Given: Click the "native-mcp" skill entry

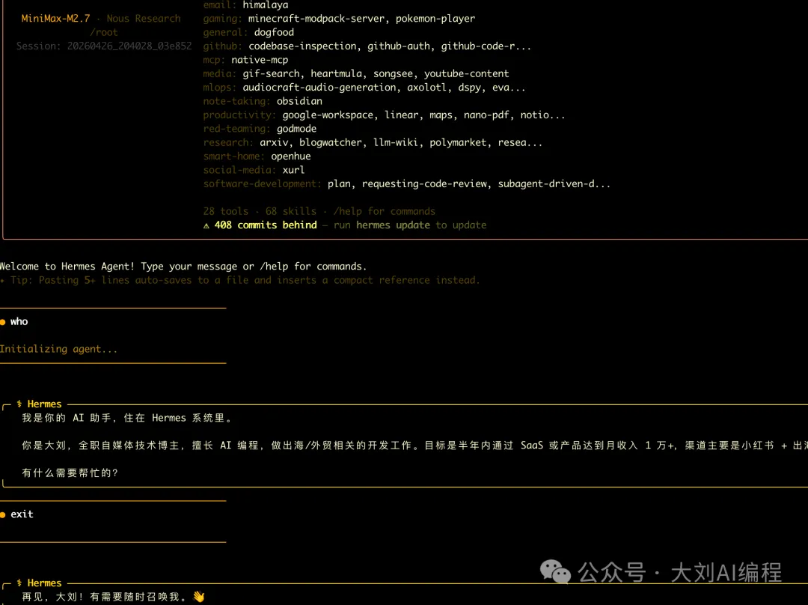Looking at the screenshot, I should [x=260, y=60].
